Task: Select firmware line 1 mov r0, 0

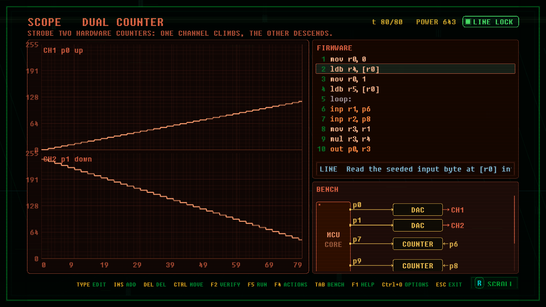Action: coord(415,59)
